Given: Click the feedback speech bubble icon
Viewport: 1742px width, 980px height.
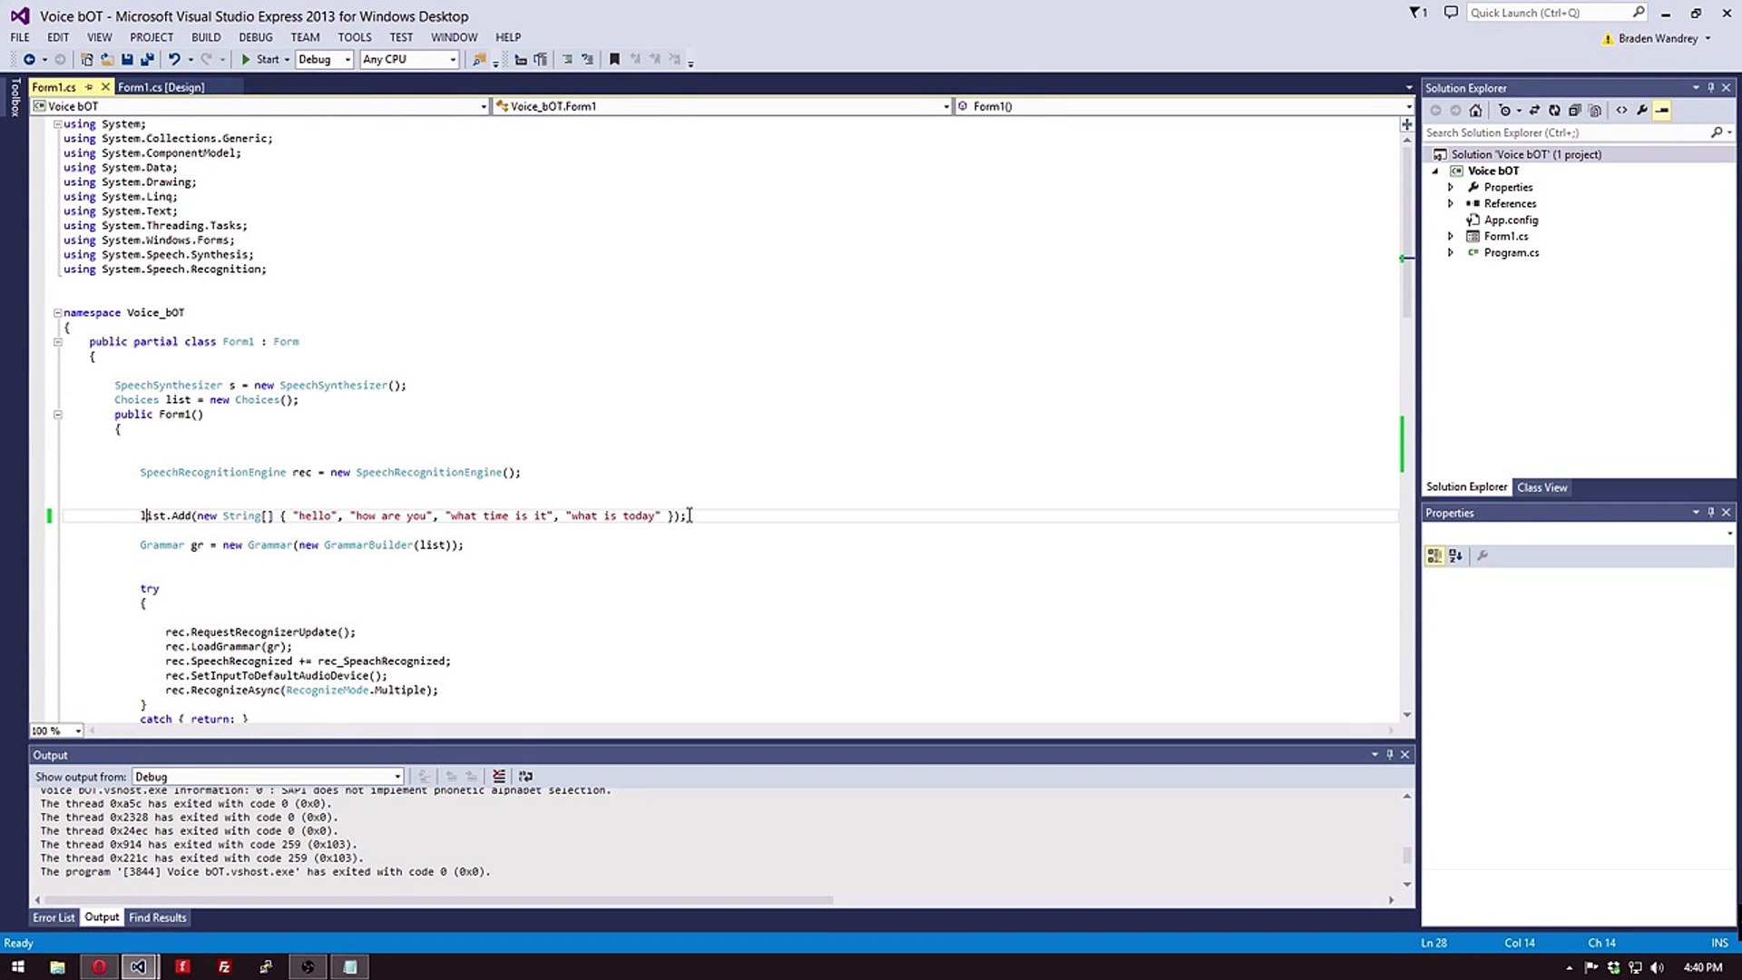Looking at the screenshot, I should click(x=1451, y=13).
